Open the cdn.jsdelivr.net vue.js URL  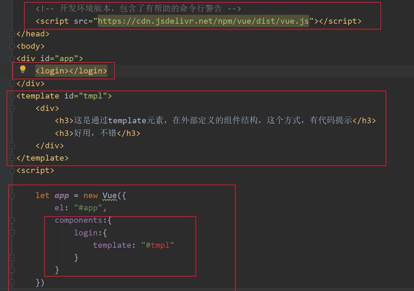(x=203, y=21)
